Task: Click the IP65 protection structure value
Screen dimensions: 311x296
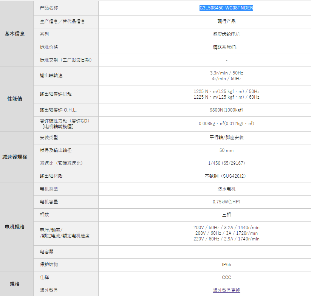Action: tap(226, 265)
